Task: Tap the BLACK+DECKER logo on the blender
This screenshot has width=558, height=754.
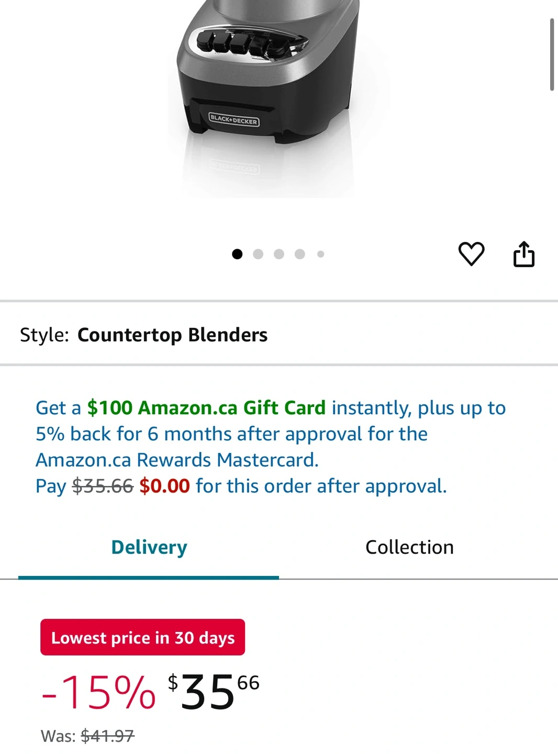Action: (233, 120)
